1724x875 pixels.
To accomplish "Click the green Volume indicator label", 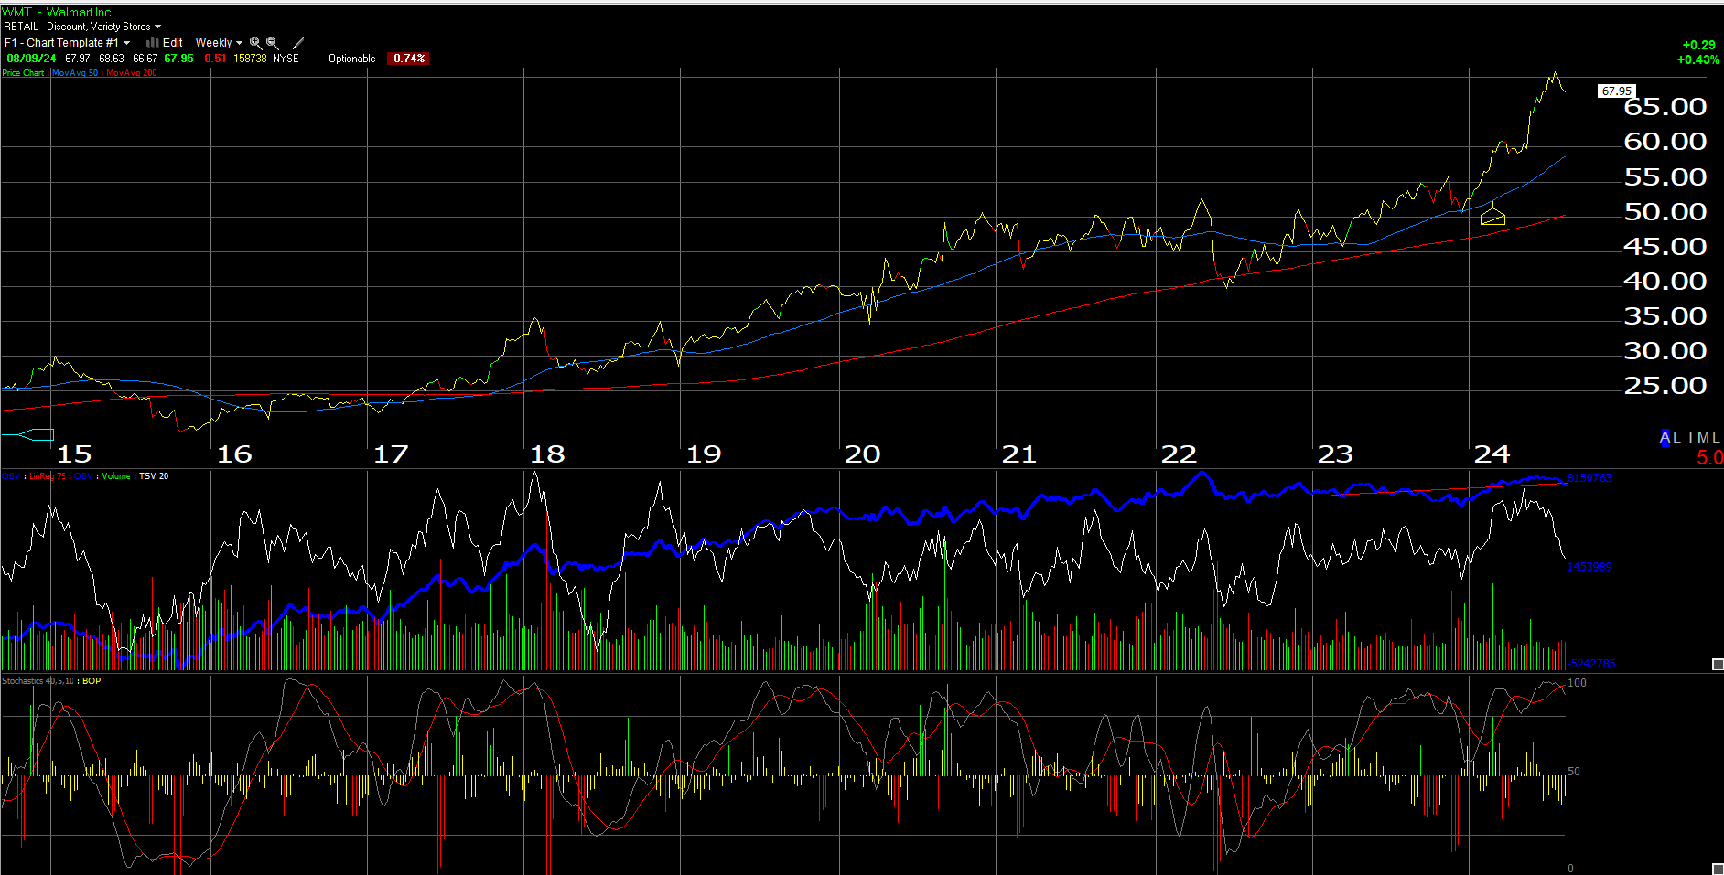I will pyautogui.click(x=116, y=476).
